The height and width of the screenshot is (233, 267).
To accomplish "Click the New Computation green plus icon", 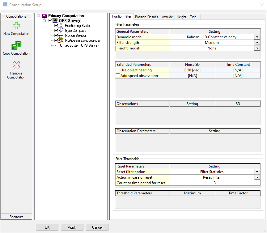I will tap(16, 26).
